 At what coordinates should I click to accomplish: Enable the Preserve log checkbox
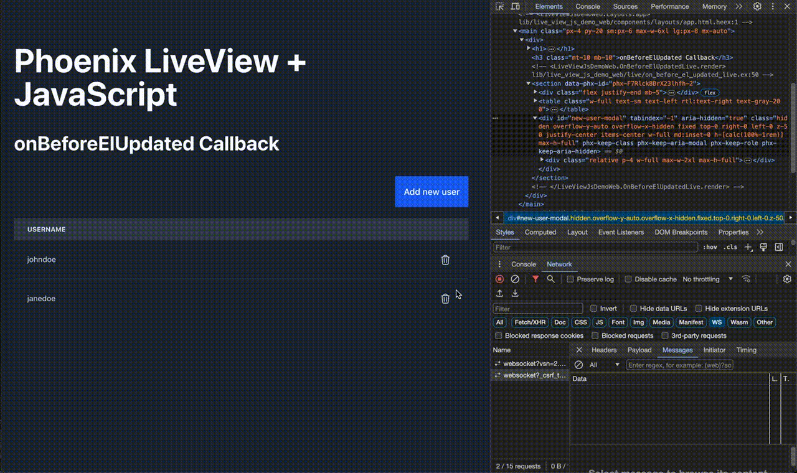pos(570,279)
